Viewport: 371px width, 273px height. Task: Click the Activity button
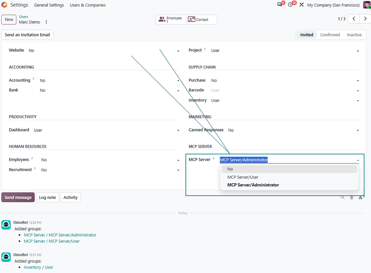tap(71, 197)
